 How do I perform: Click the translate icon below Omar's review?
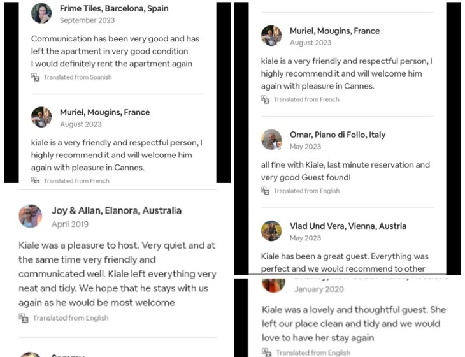point(266,191)
